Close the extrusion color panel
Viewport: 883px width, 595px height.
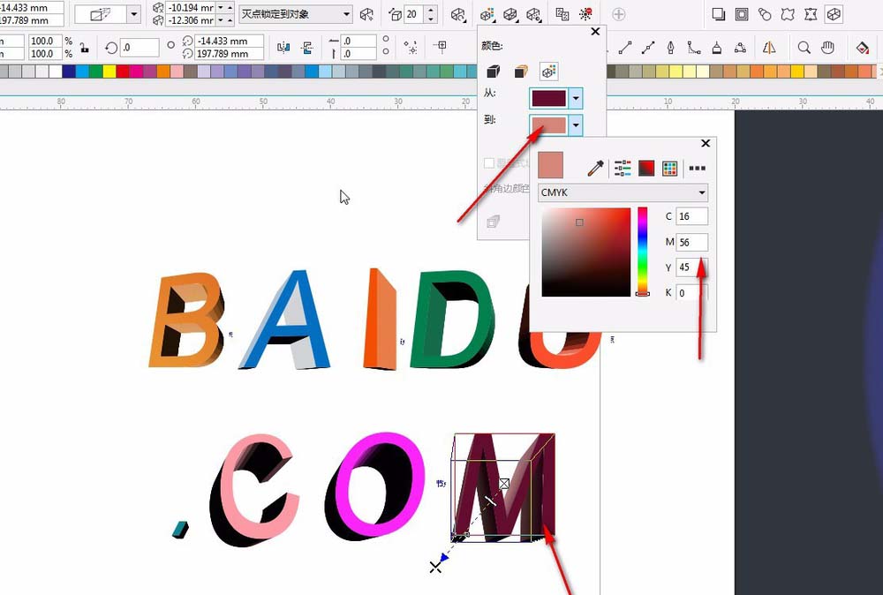tap(595, 32)
